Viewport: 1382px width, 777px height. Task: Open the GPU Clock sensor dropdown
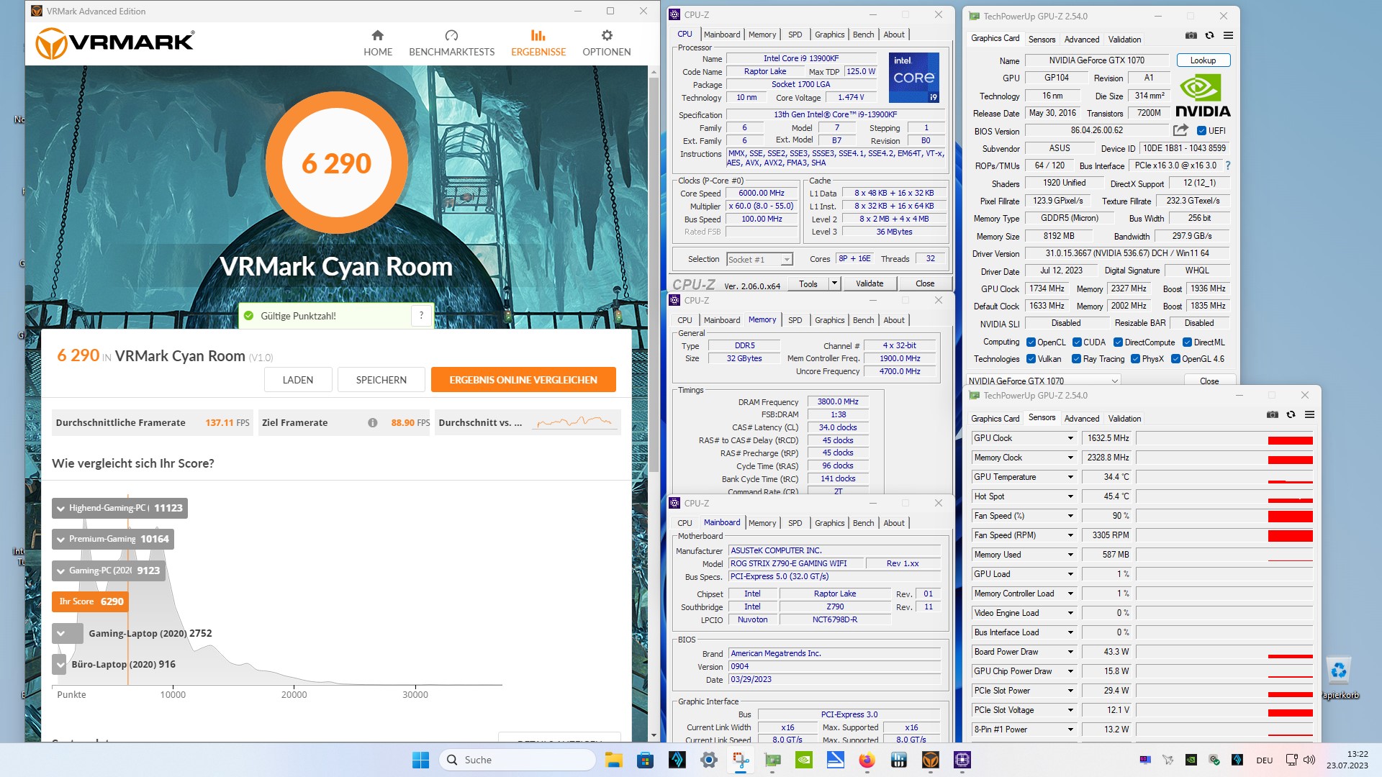[1070, 438]
